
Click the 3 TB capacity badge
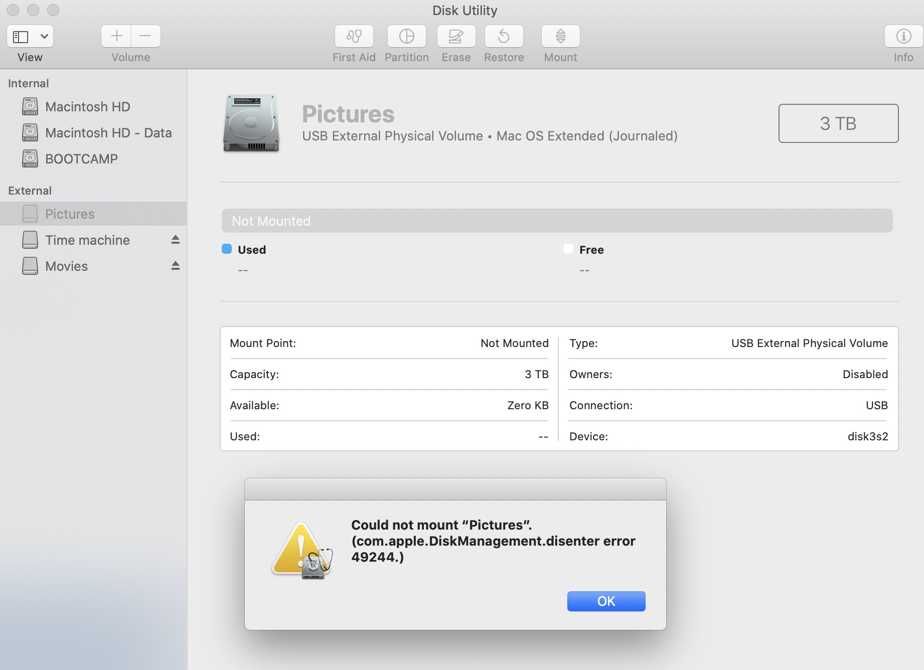[838, 123]
